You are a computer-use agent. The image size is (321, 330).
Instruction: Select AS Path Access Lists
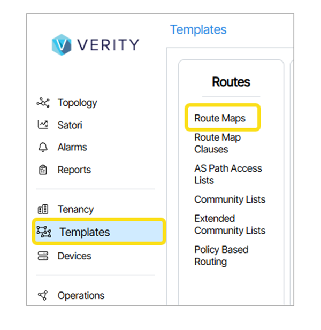(x=228, y=174)
